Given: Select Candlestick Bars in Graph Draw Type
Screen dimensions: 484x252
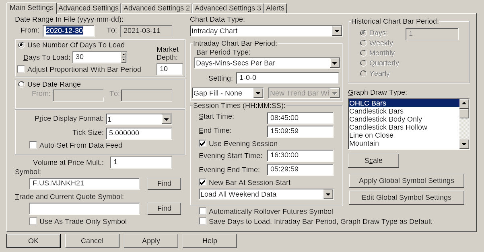Looking at the screenshot, I should pyautogui.click(x=376, y=111).
